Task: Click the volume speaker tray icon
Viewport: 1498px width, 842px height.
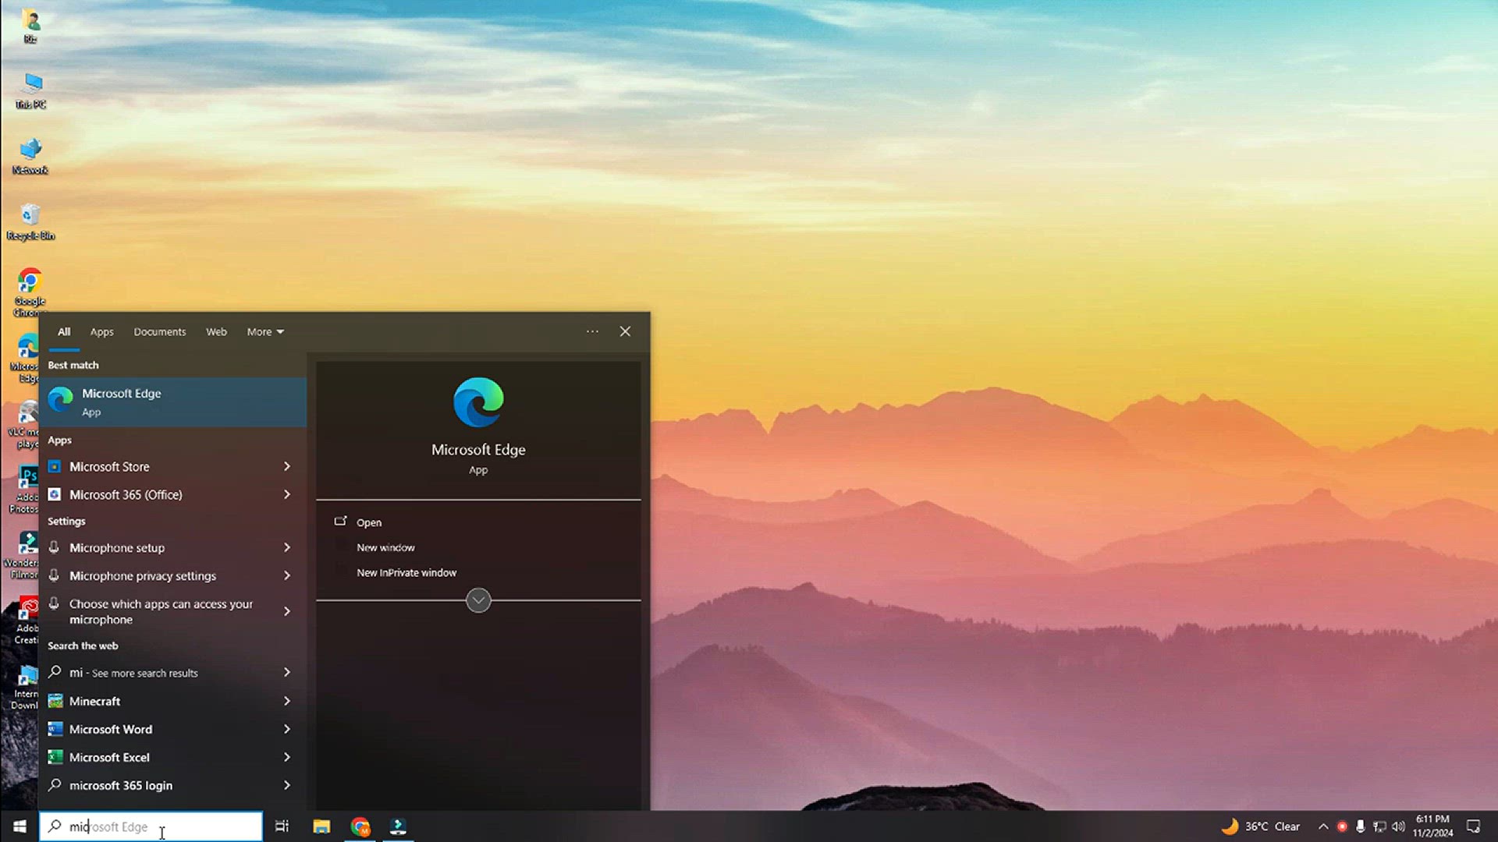Action: pos(1398,826)
